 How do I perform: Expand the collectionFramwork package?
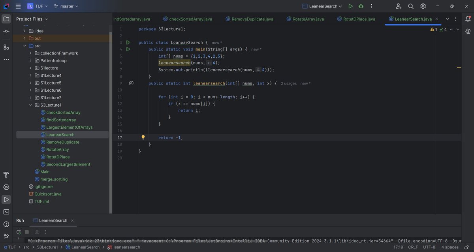click(30, 53)
